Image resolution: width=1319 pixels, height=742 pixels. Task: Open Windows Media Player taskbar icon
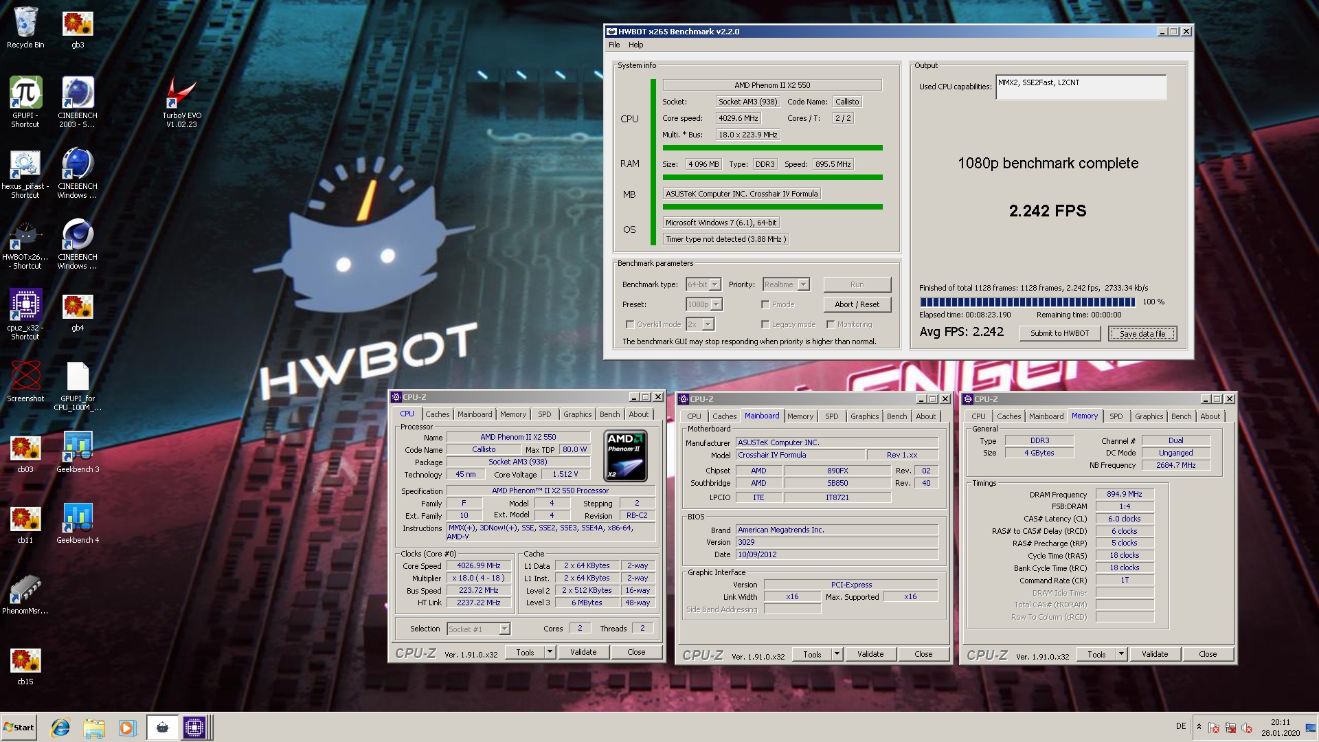click(127, 728)
